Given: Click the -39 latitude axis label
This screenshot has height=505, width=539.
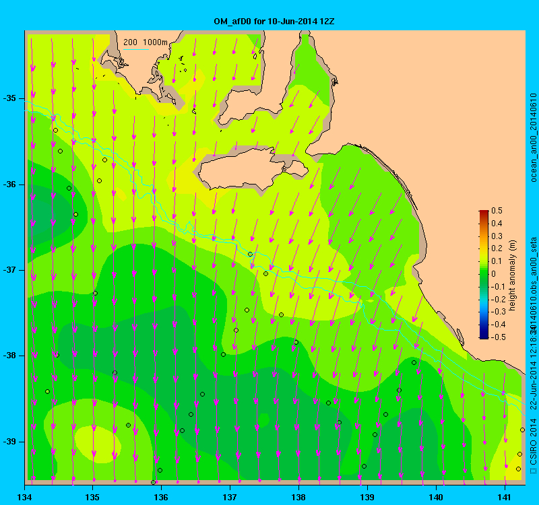Looking at the screenshot, I should 9,442.
